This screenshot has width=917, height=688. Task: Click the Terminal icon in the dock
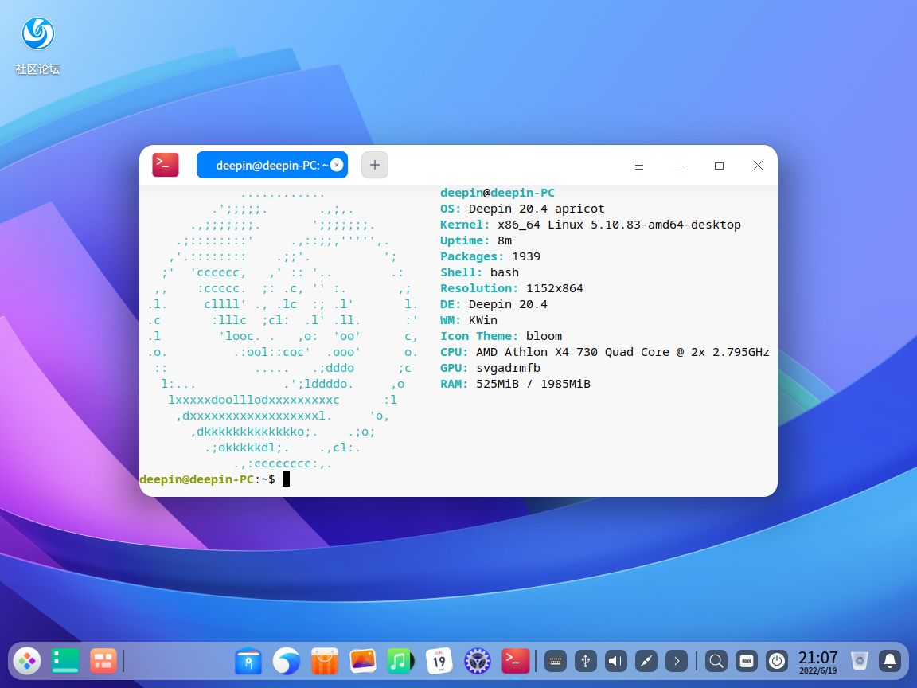pyautogui.click(x=516, y=660)
